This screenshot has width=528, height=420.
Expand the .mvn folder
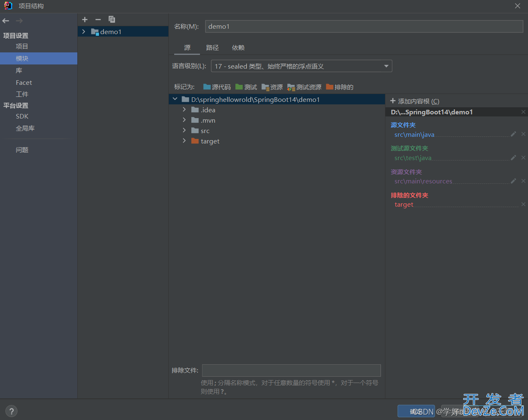pos(184,120)
